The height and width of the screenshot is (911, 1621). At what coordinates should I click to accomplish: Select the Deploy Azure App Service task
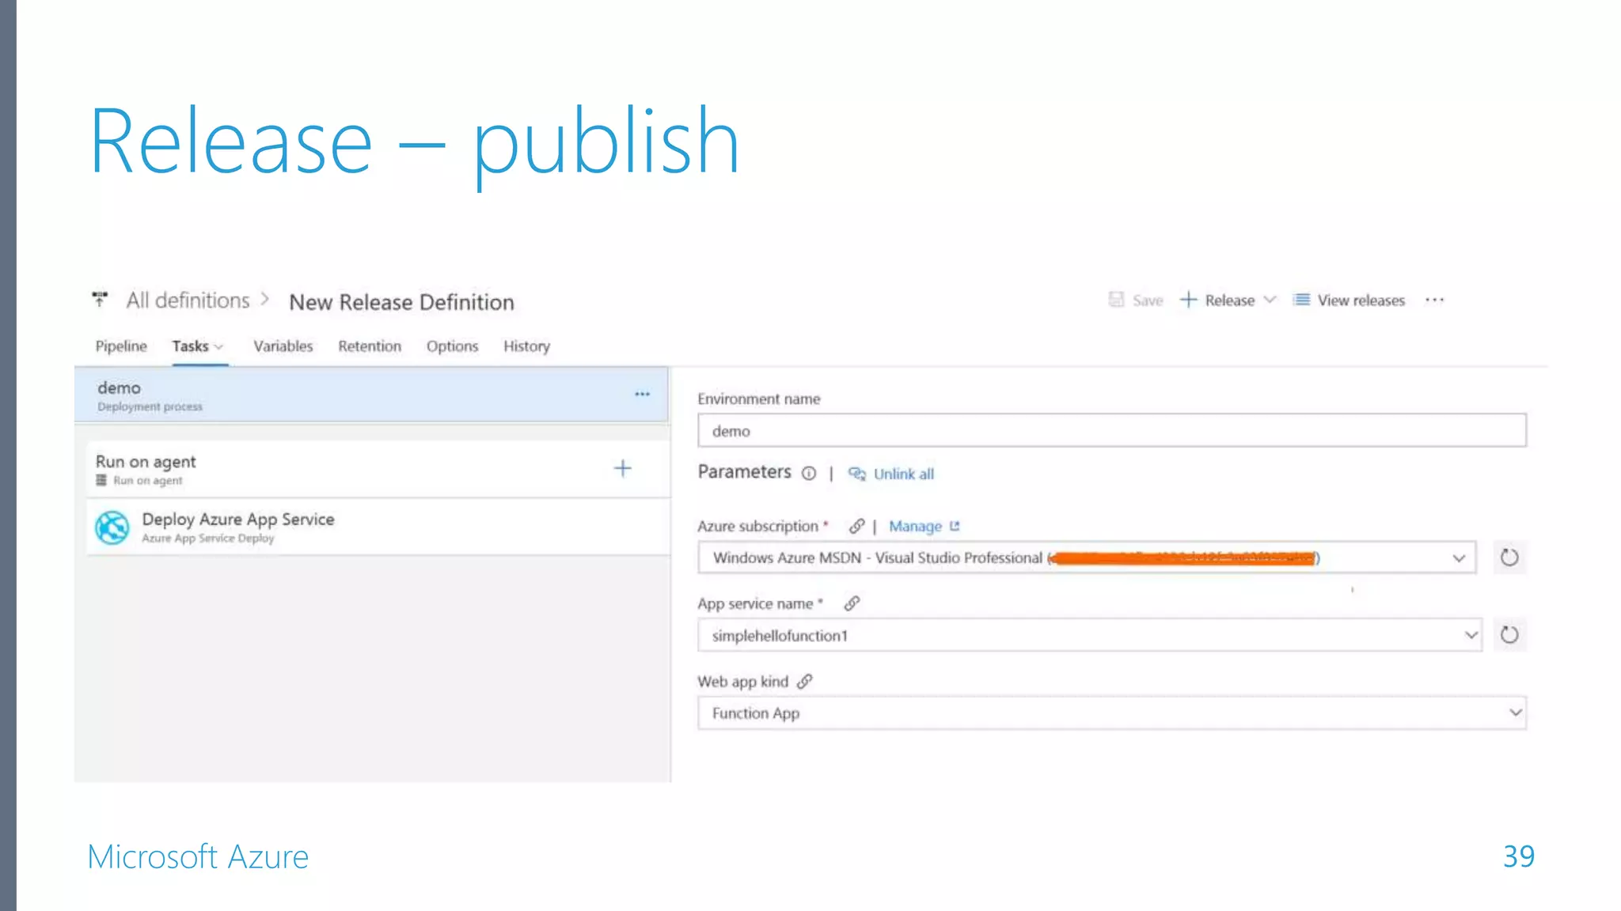coord(378,527)
